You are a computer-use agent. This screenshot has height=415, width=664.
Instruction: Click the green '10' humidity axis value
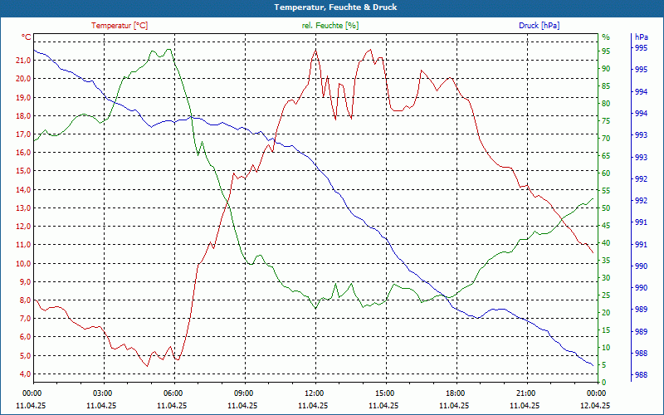click(x=606, y=348)
